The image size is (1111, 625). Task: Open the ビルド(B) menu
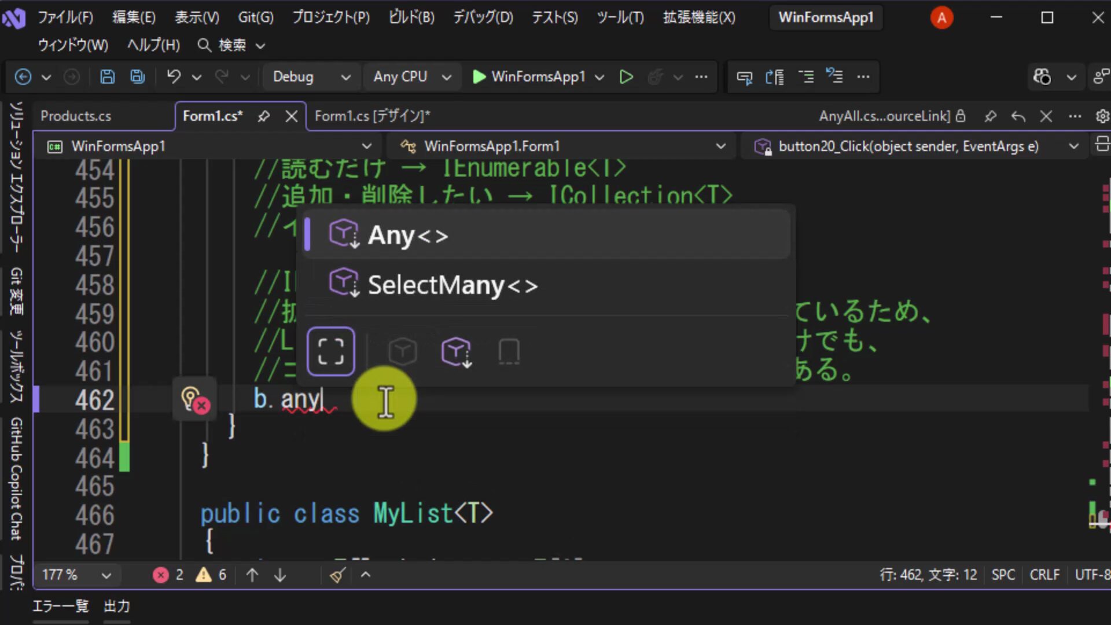(x=411, y=17)
